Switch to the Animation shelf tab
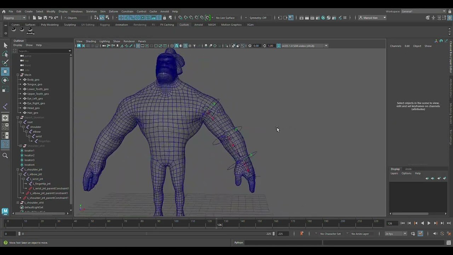 pyautogui.click(x=121, y=25)
